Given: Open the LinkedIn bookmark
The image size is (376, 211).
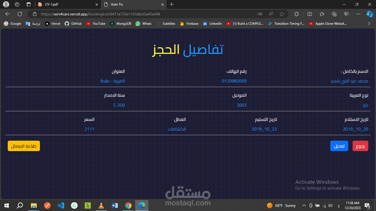Looking at the screenshot, I should point(212,24).
